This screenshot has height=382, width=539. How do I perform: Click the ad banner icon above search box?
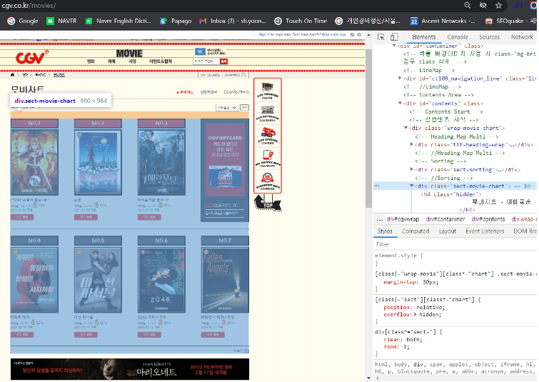point(211,52)
